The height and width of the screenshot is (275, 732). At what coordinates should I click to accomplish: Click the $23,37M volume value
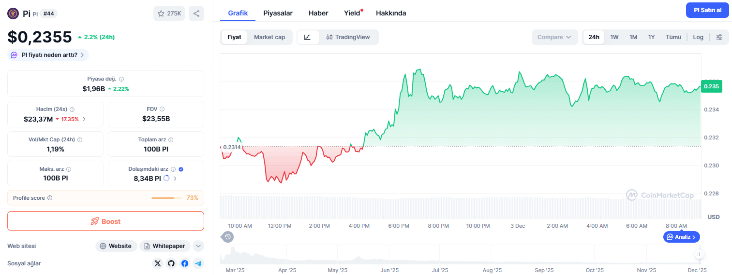(38, 119)
